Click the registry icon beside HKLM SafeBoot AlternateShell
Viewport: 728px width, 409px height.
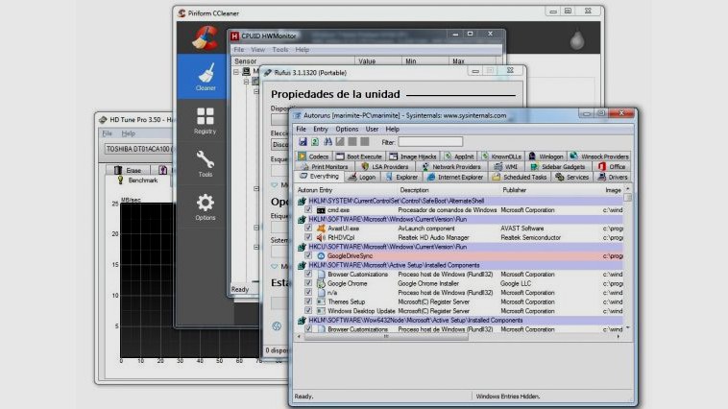click(x=302, y=201)
